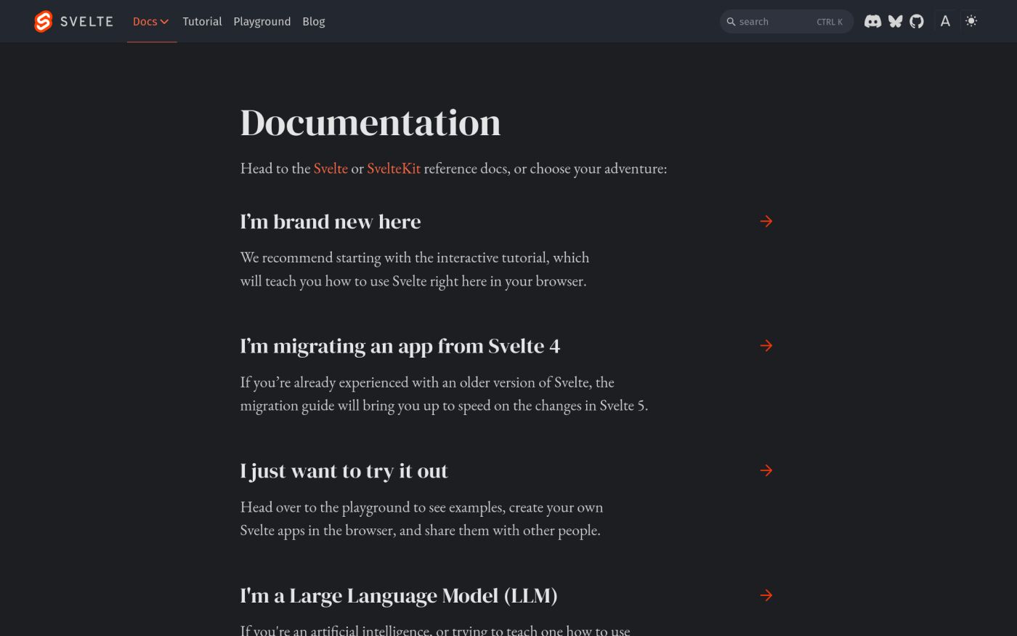Open the SvelteKit reference docs link

tap(394, 169)
